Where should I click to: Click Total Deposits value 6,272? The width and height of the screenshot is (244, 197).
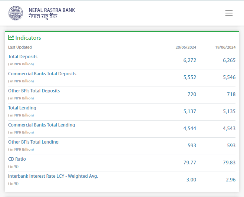[x=189, y=60]
